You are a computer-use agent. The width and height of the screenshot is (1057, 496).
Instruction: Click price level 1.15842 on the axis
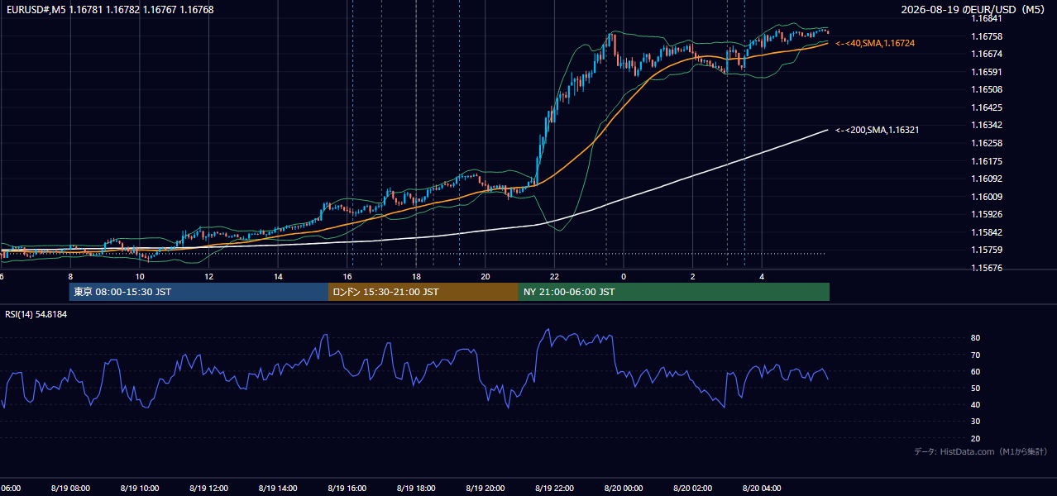(x=986, y=232)
